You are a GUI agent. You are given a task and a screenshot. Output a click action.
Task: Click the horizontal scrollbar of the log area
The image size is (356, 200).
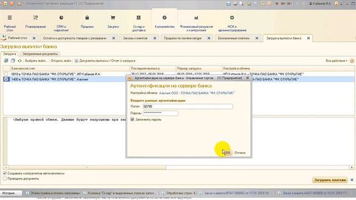tap(87, 167)
